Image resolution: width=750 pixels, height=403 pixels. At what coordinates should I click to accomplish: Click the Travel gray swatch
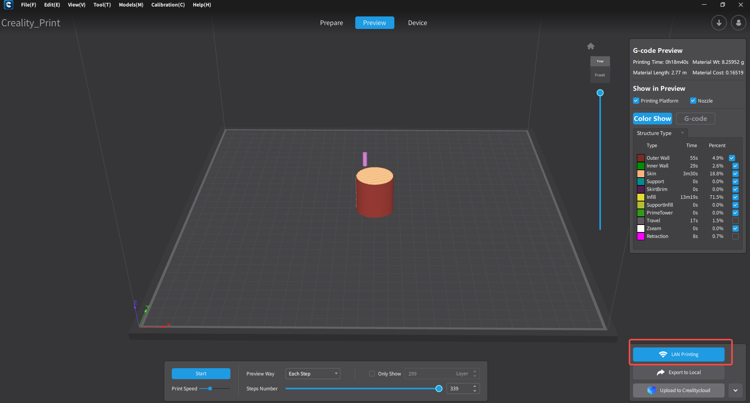641,221
